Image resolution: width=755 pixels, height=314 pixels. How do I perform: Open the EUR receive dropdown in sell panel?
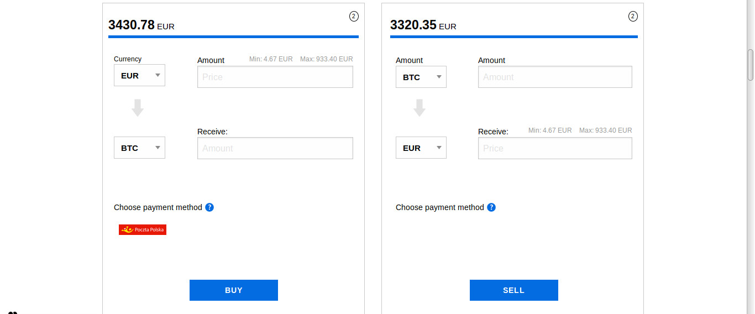tap(421, 148)
